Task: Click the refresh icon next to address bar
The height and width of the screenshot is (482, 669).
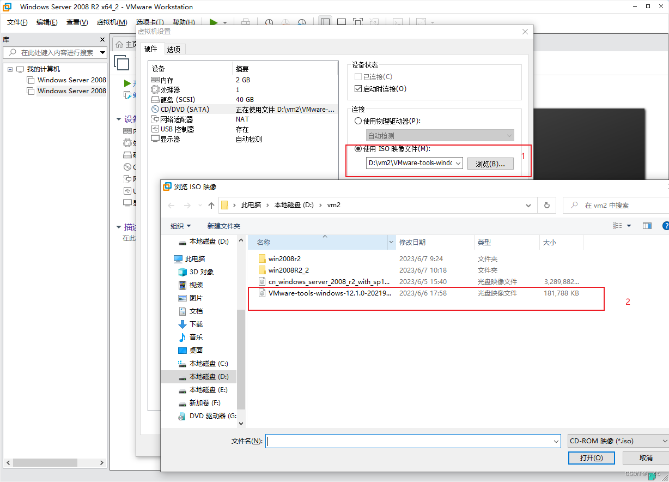Action: (x=547, y=206)
